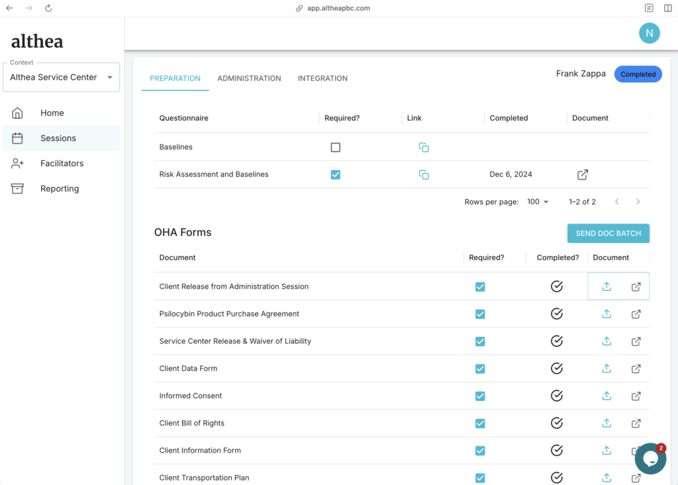Go back with browser back arrow
Image resolution: width=678 pixels, height=485 pixels.
(x=9, y=8)
